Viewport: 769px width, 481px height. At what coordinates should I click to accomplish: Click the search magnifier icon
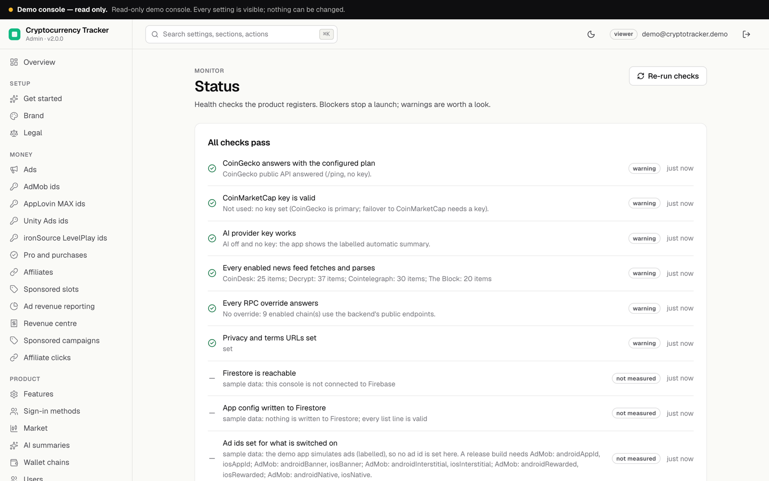(x=155, y=34)
